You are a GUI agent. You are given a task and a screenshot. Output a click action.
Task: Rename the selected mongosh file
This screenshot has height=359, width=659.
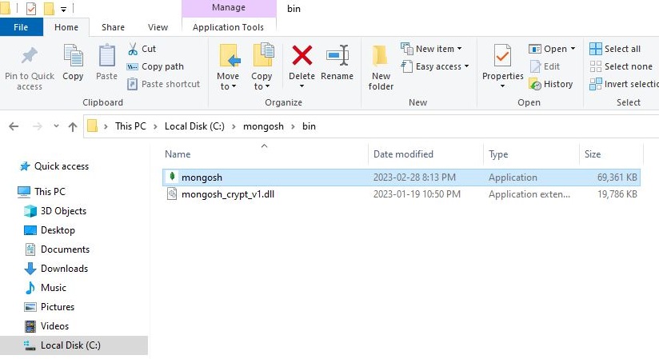337,62
